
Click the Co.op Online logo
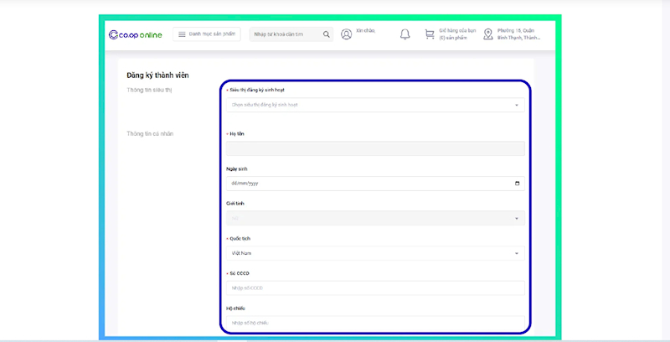pyautogui.click(x=134, y=34)
